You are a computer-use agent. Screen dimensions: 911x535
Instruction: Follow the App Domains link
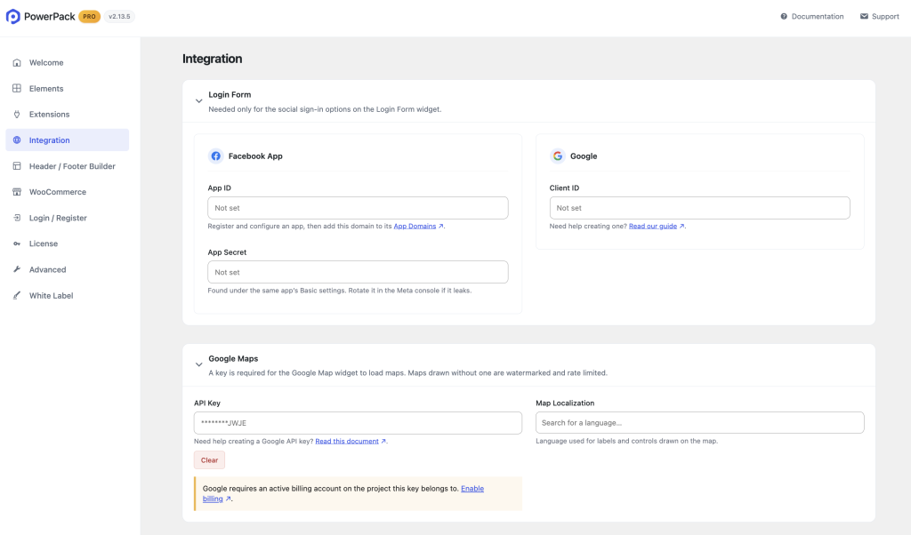point(415,227)
